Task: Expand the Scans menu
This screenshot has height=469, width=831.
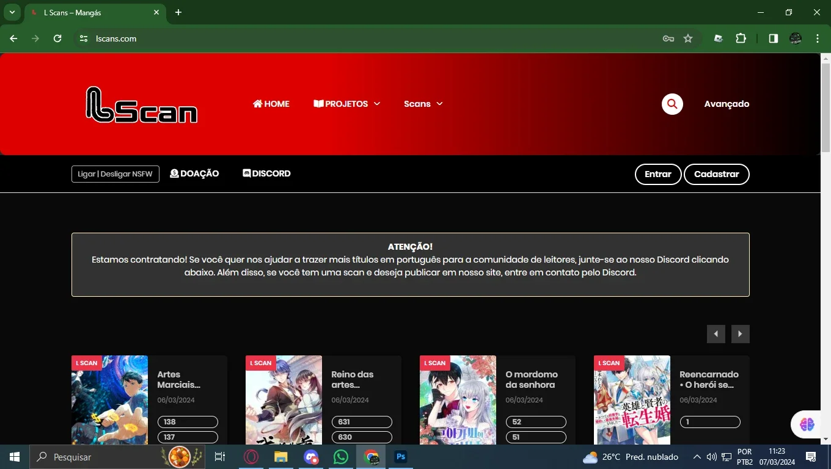Action: tap(423, 104)
